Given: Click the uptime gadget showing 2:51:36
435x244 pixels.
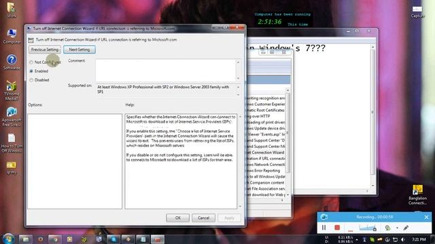Looking at the screenshot, I should click(283, 19).
